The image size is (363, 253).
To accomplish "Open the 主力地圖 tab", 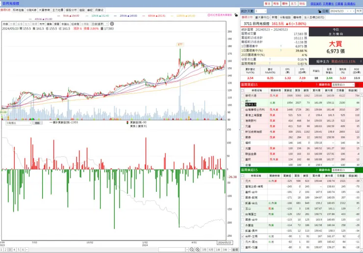I will pyautogui.click(x=58, y=10).
